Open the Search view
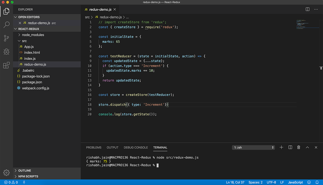 coord(6,25)
